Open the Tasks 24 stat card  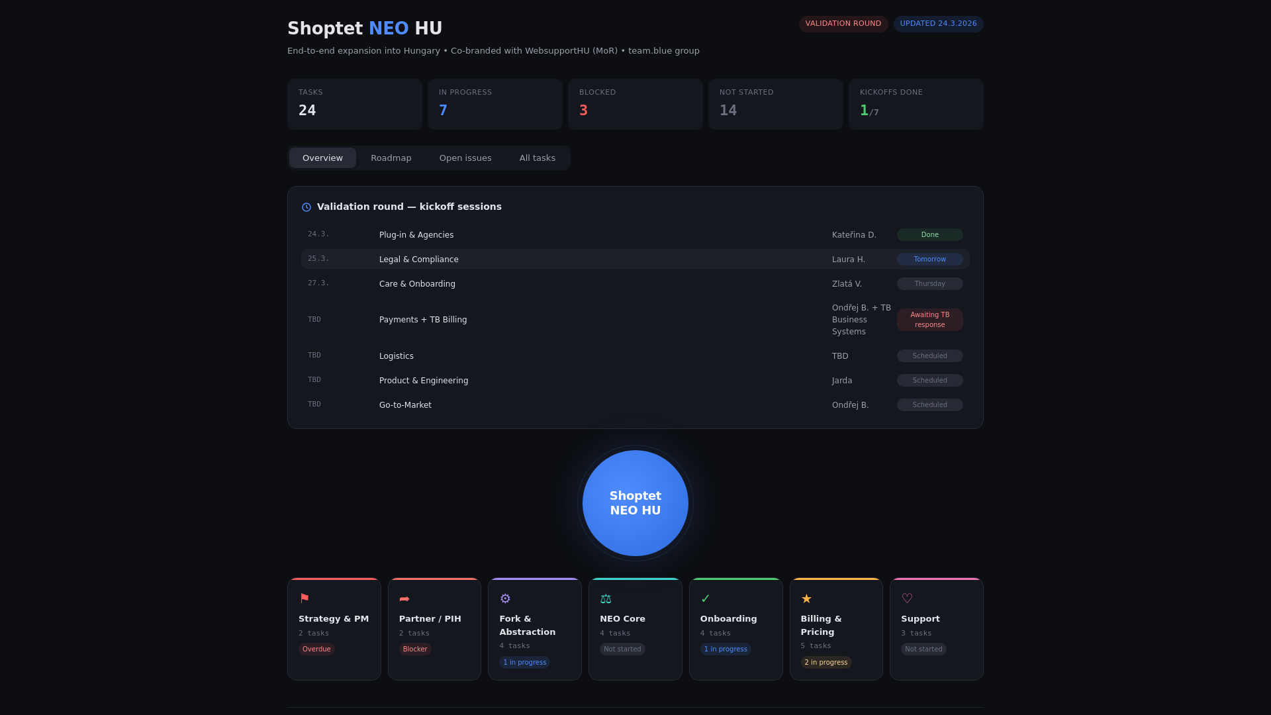(355, 104)
